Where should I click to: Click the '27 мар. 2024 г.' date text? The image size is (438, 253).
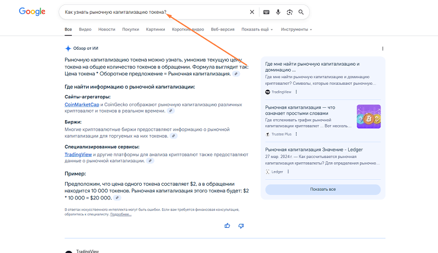point(278,156)
